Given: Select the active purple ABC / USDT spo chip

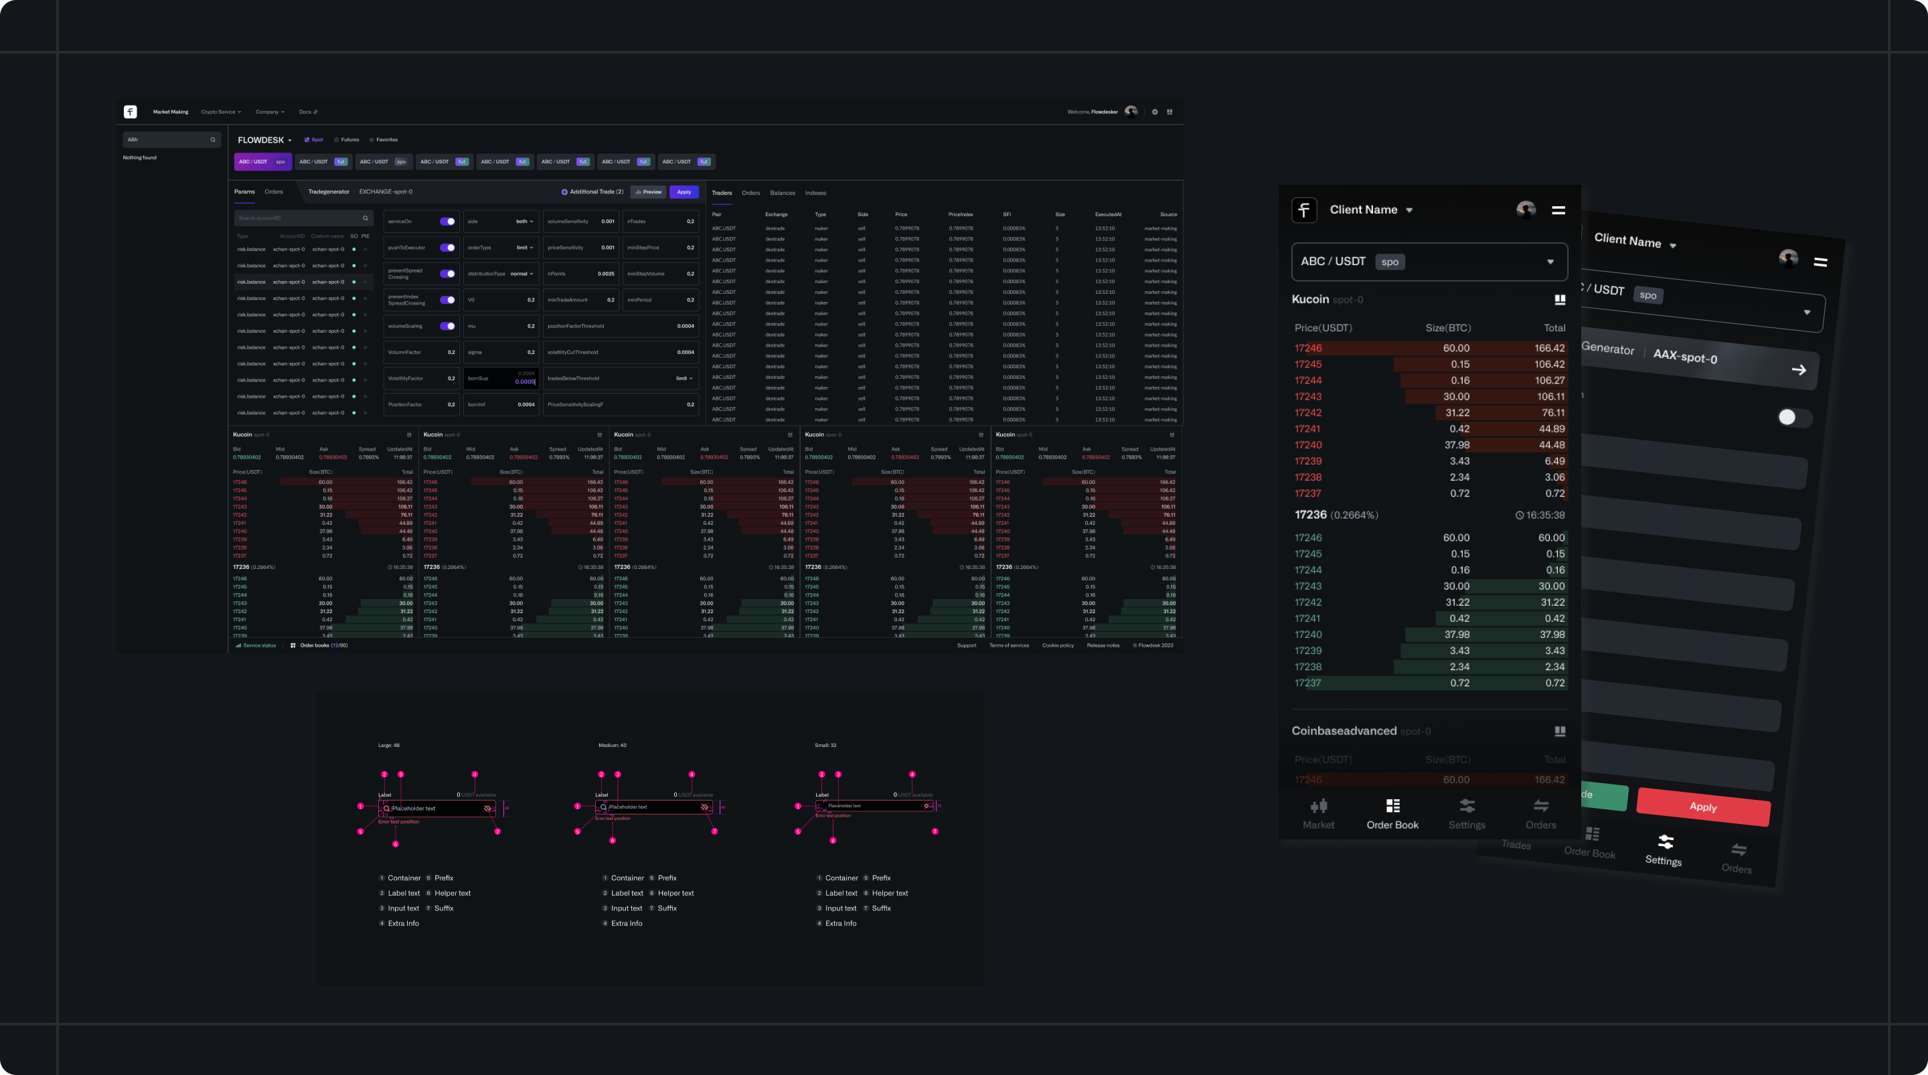Looking at the screenshot, I should tap(262, 162).
